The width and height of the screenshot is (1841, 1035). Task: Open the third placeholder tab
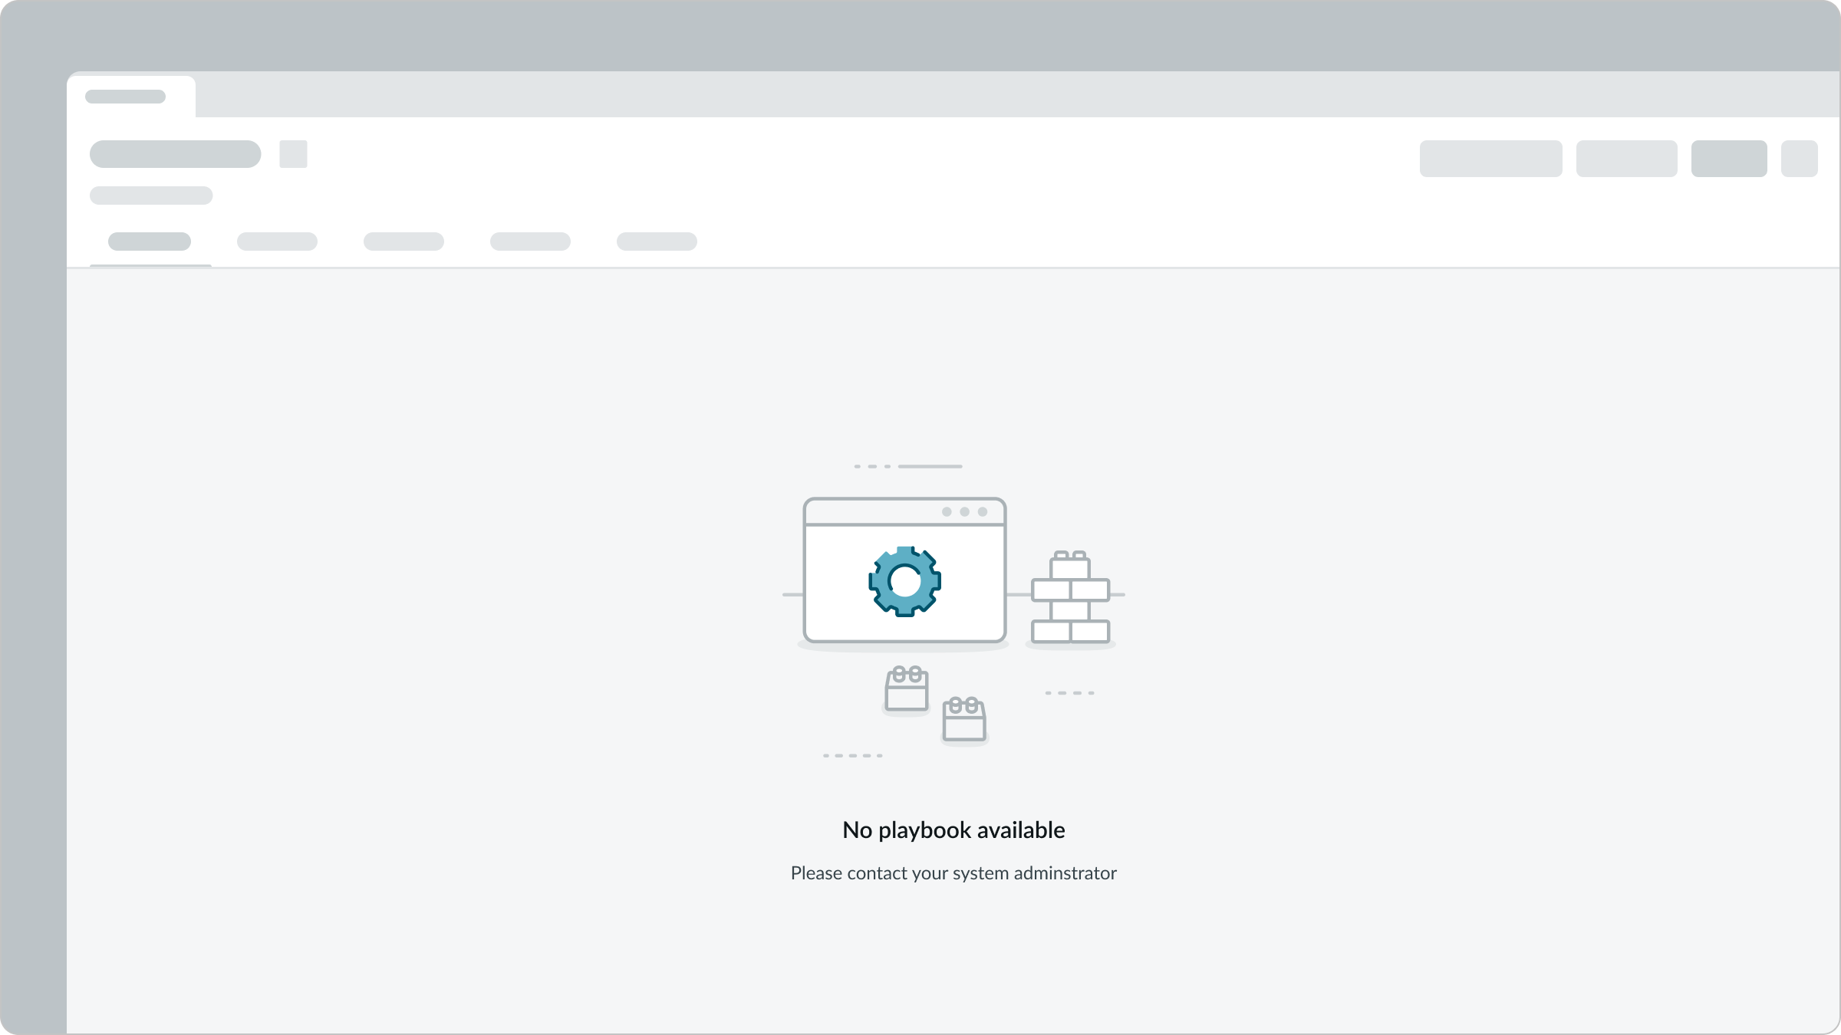(403, 242)
